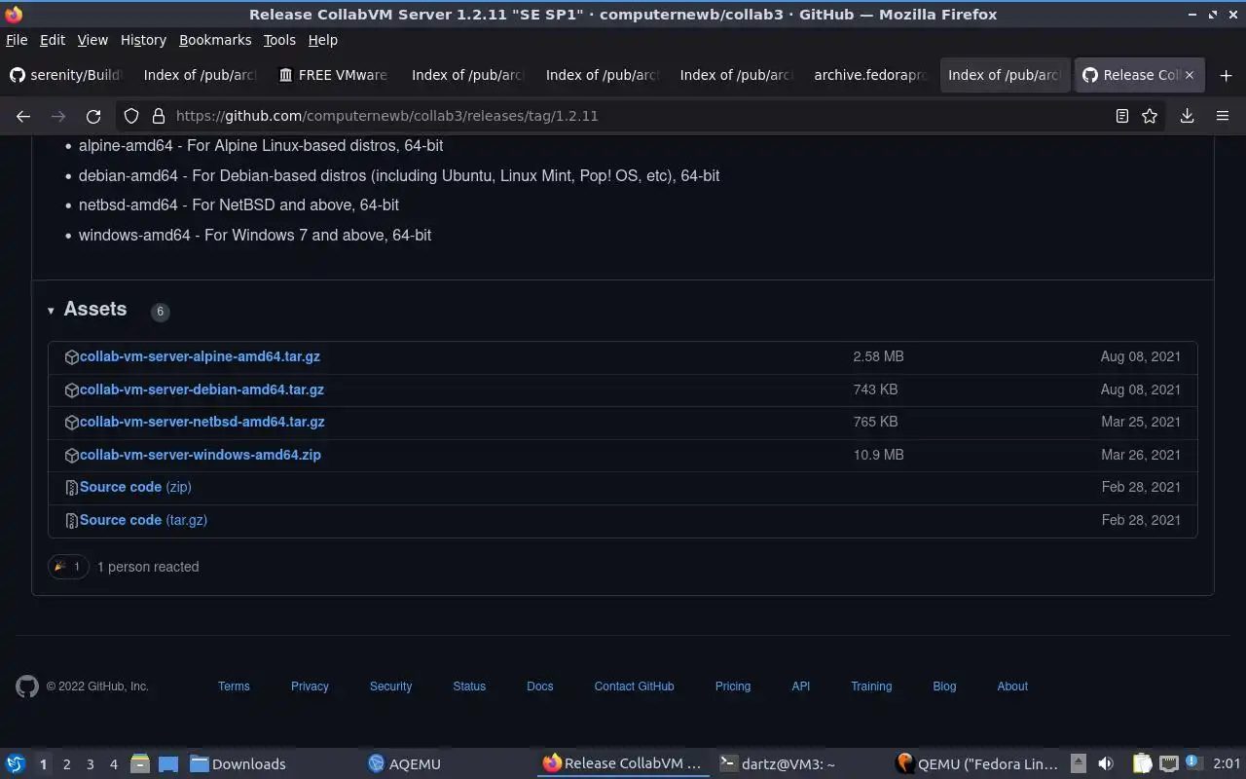Viewport: 1246px width, 779px height.
Task: Open the Status footer link
Action: tap(469, 686)
